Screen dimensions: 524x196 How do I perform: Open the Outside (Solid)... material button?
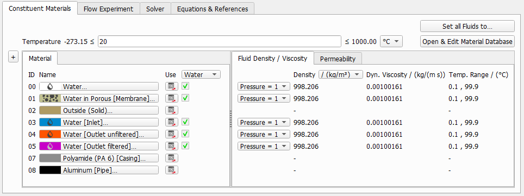(99, 110)
